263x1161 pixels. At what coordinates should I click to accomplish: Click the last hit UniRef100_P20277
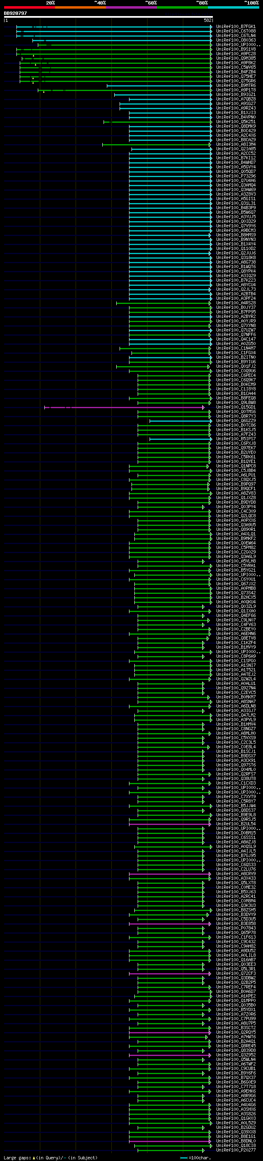pyautogui.click(x=235, y=1150)
